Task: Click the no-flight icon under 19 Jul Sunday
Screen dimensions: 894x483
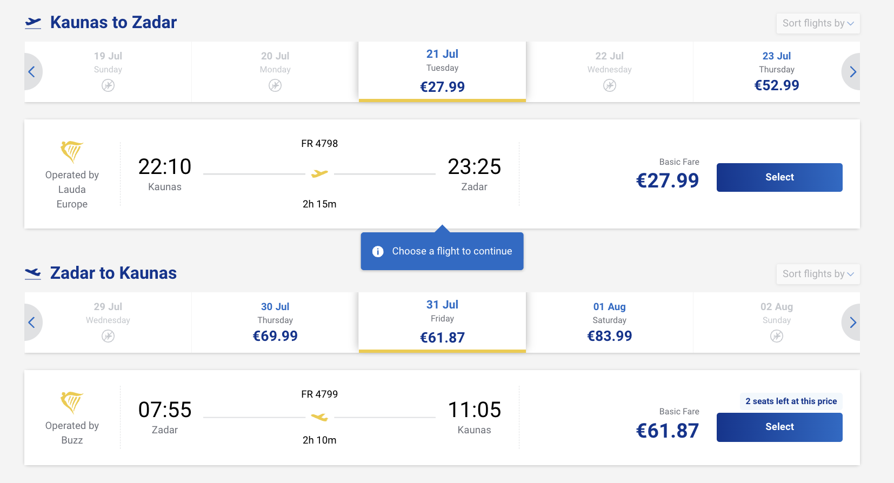Action: (x=108, y=85)
